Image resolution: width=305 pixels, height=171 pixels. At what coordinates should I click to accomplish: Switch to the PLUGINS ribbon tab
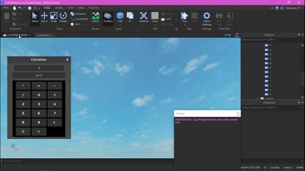tap(93, 8)
